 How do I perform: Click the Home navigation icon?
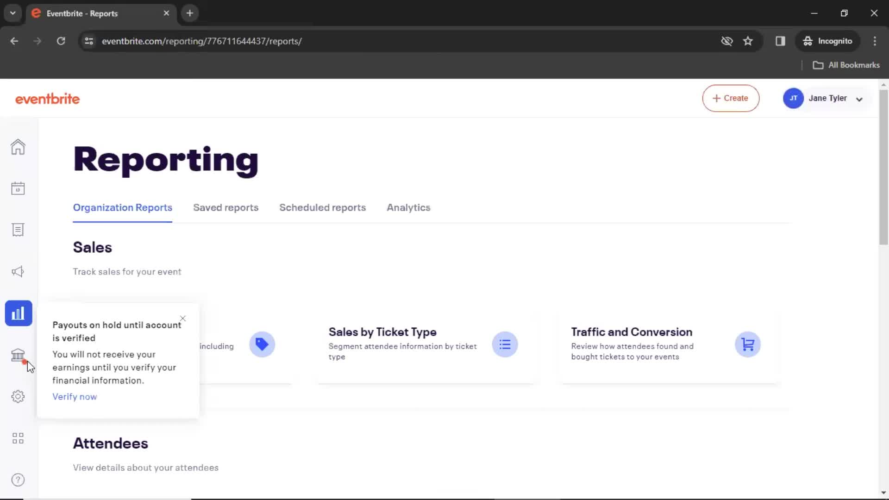click(x=18, y=146)
